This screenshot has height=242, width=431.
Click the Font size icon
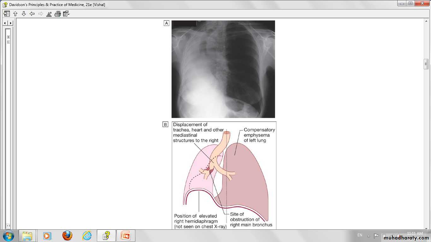coord(49,14)
